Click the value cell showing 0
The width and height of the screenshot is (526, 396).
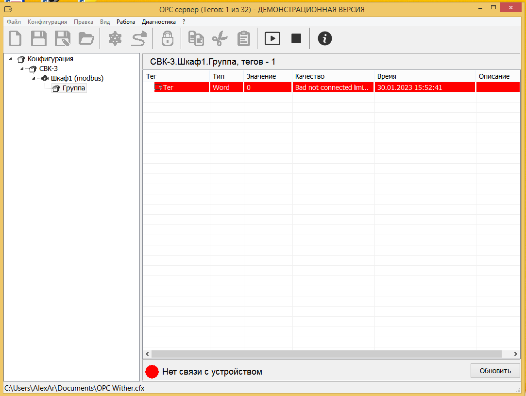tap(268, 87)
